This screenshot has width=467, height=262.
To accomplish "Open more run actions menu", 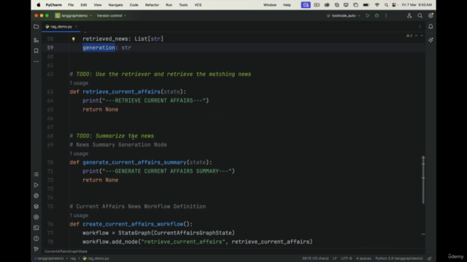I will tap(386, 15).
